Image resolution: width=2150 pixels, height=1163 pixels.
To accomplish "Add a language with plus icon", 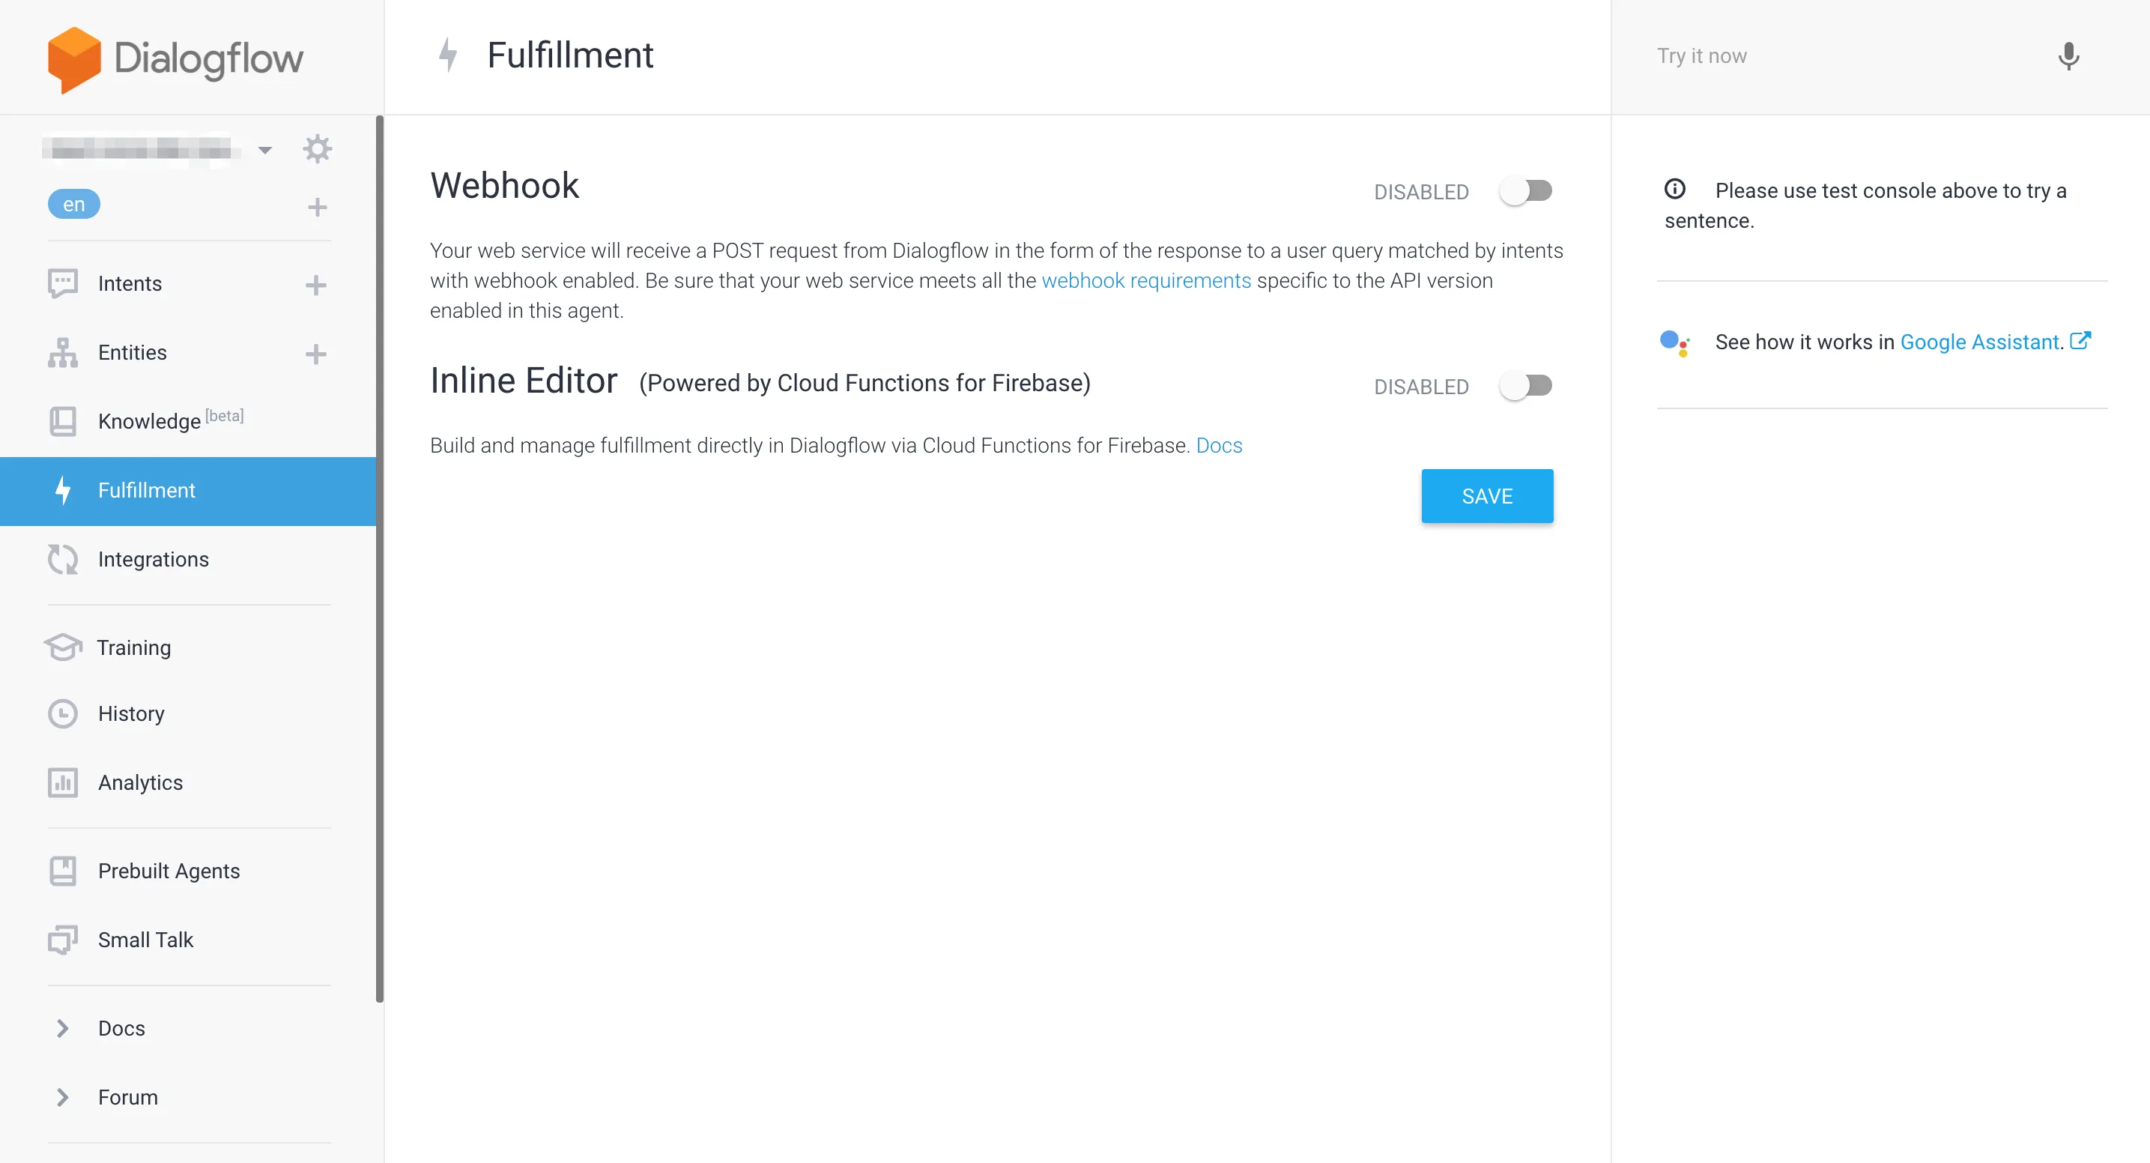I will click(317, 207).
